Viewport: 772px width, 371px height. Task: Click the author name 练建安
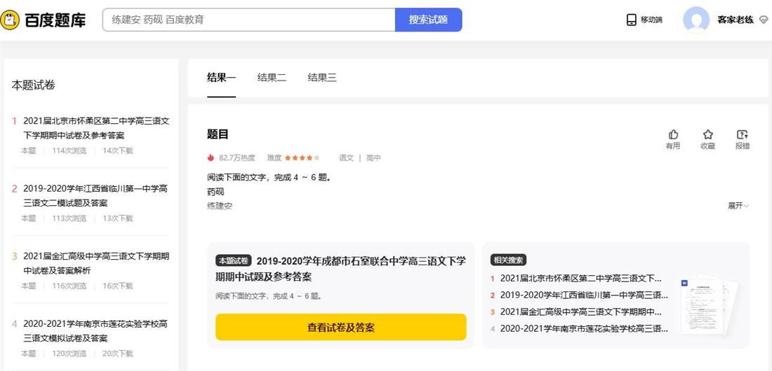(x=220, y=206)
